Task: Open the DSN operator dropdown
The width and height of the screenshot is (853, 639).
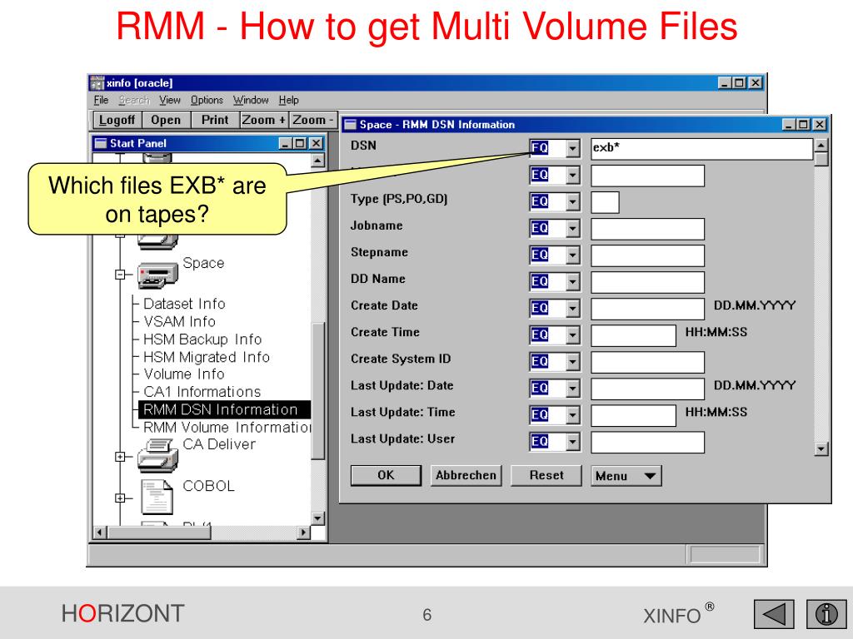Action: (x=572, y=148)
